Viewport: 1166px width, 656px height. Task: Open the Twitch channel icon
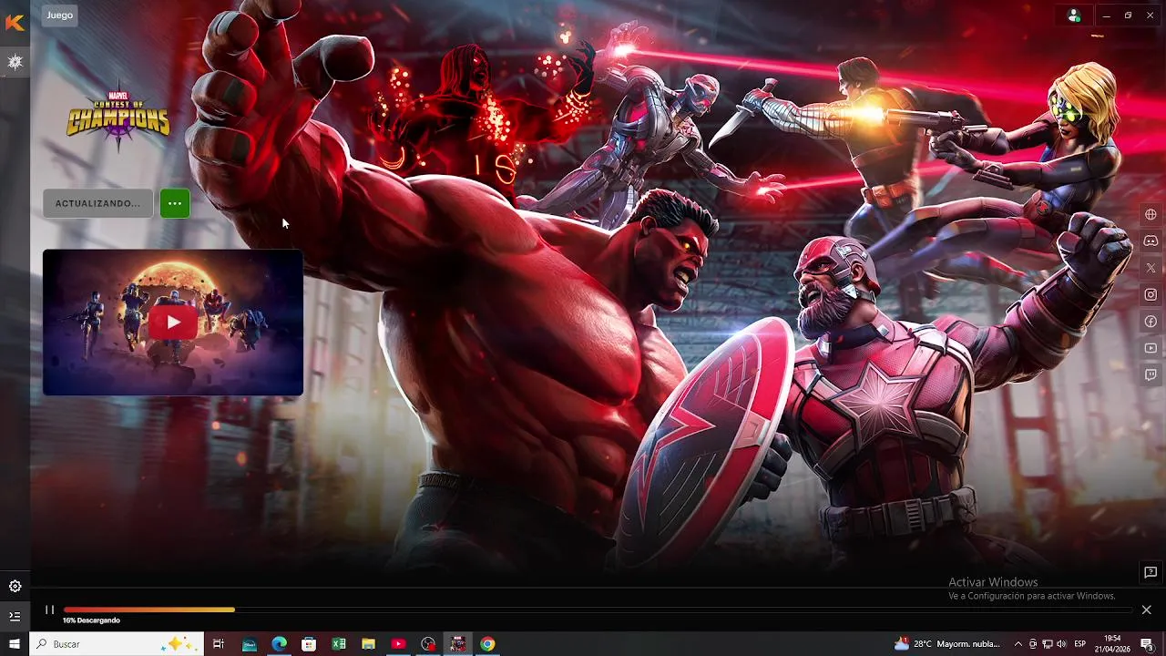(x=1151, y=374)
